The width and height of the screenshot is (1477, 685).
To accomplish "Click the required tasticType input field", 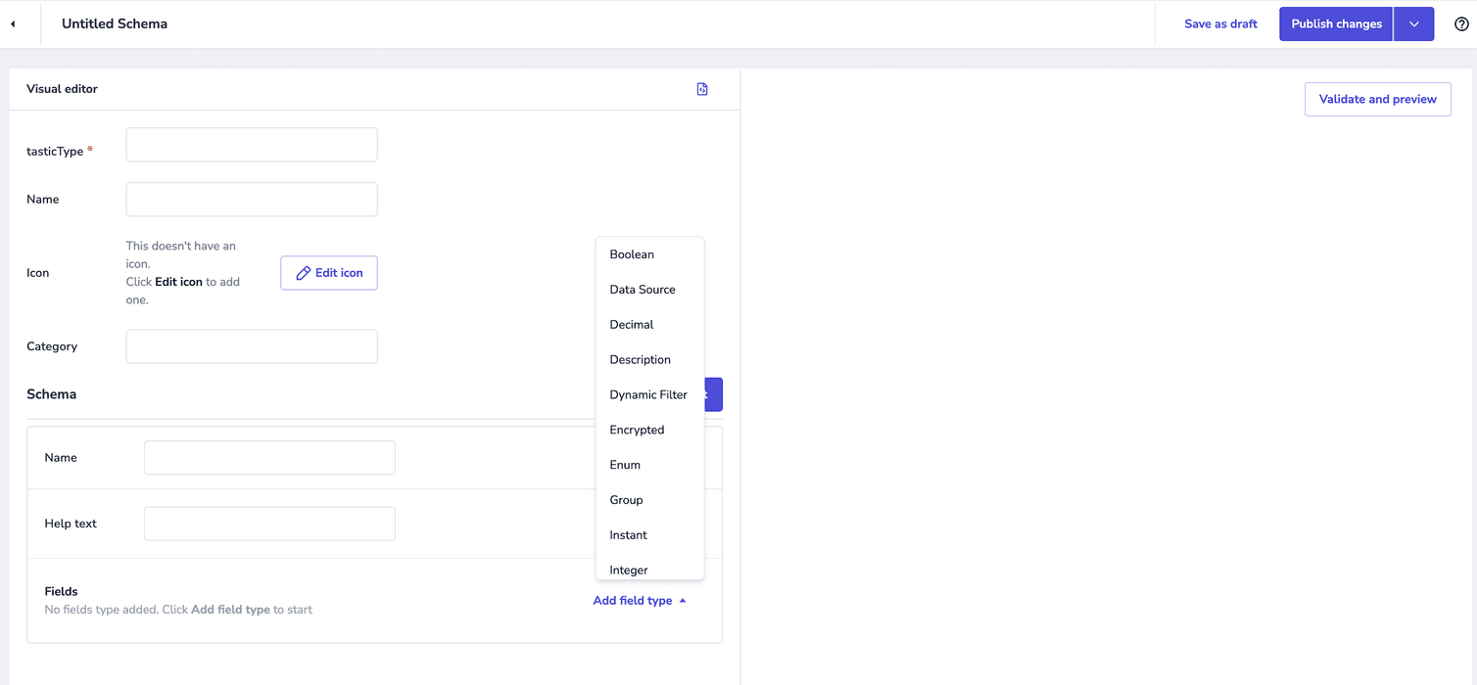I will tap(251, 144).
